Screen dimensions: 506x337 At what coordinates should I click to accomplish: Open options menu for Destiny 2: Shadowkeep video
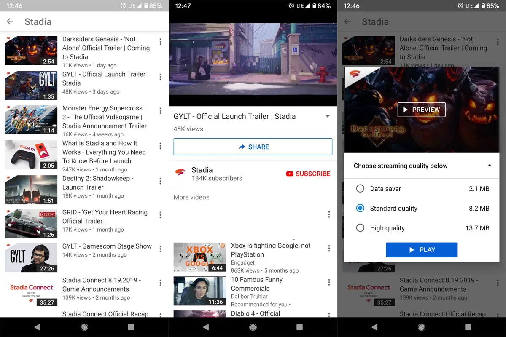(x=160, y=181)
